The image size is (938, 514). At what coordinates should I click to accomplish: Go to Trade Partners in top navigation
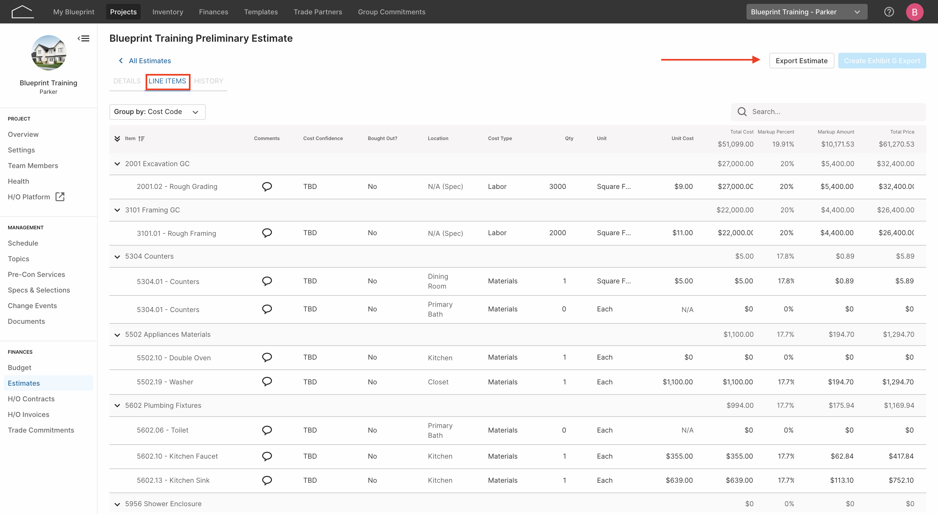pos(318,12)
